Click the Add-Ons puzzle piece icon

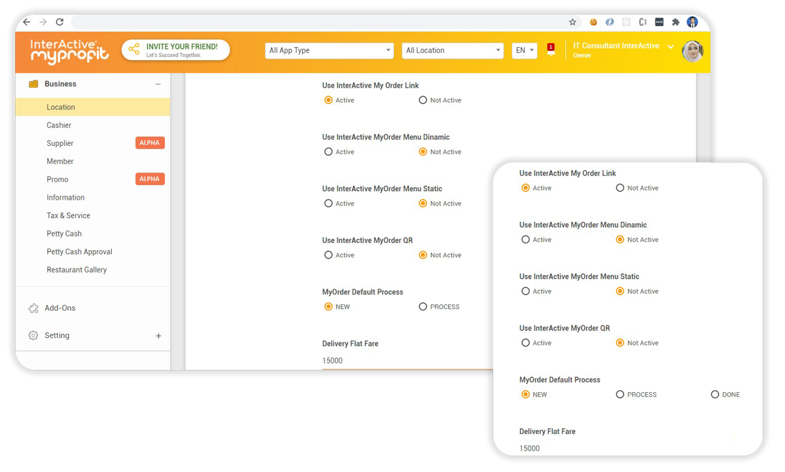click(33, 308)
